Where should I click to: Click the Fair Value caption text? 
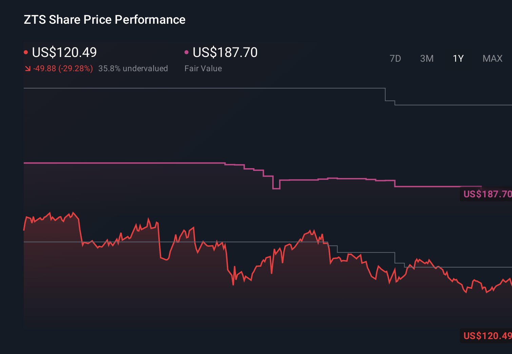(203, 68)
